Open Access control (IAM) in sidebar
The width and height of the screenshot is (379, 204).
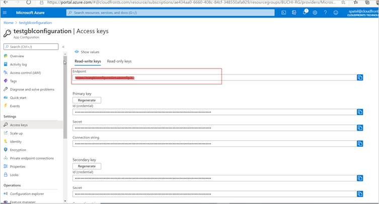[25, 73]
